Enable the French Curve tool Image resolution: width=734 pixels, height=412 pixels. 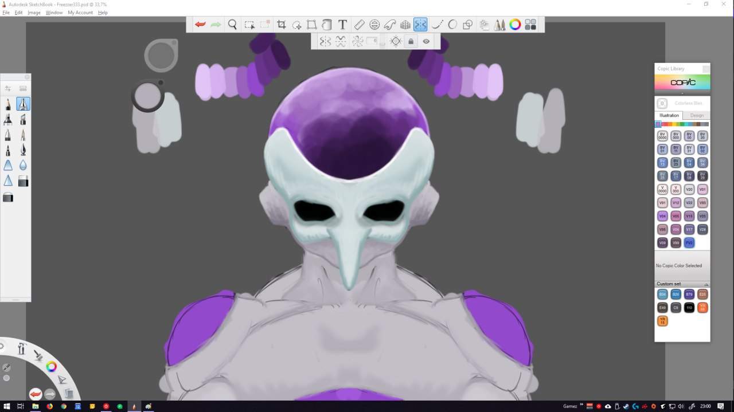(x=390, y=25)
